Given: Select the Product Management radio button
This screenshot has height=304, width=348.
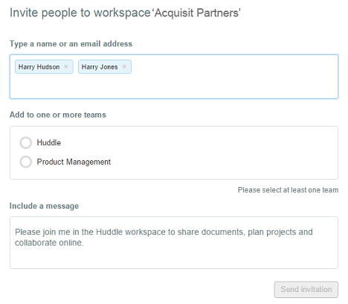Looking at the screenshot, I should coord(26,162).
